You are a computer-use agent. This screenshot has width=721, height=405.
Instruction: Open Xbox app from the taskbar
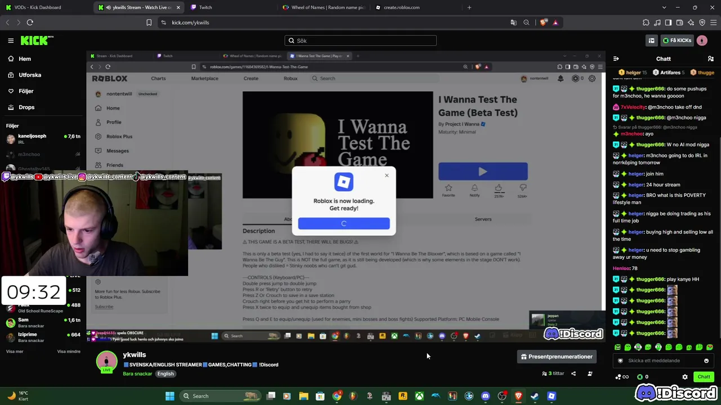(419, 396)
